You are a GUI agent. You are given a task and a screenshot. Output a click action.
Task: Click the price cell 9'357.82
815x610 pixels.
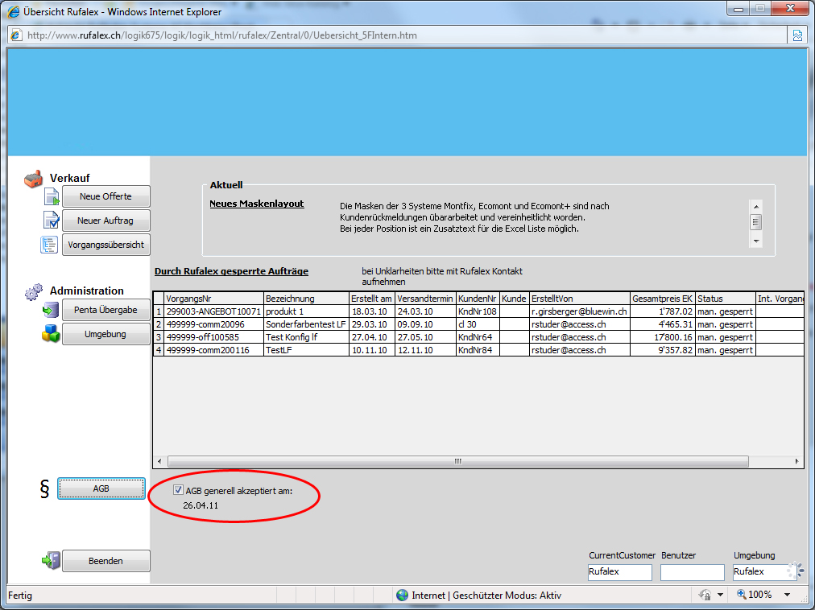tap(663, 350)
